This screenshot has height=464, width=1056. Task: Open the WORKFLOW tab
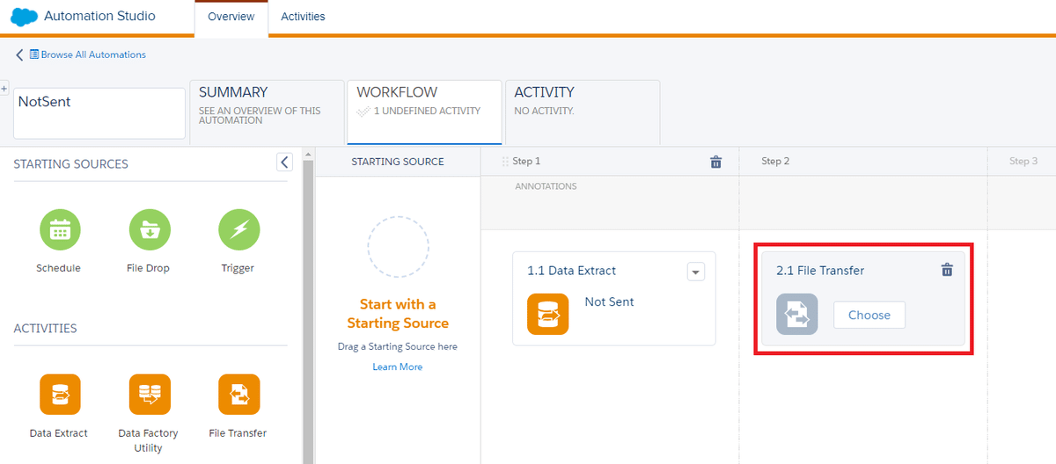click(x=424, y=112)
